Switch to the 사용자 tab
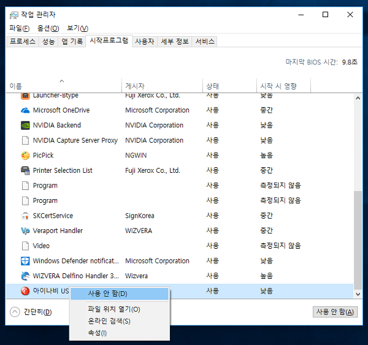Image resolution: width=368 pixels, height=345 pixels. pos(145,42)
